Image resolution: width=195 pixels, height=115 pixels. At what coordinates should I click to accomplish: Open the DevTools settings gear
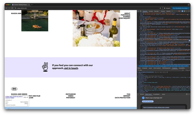[184, 11]
